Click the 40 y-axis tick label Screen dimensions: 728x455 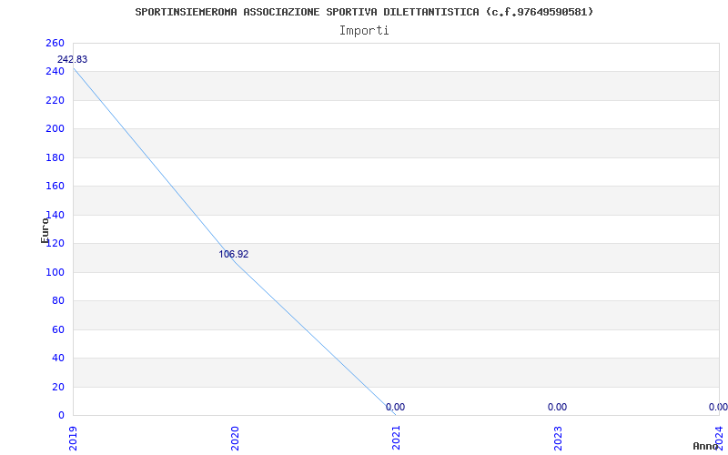point(58,358)
